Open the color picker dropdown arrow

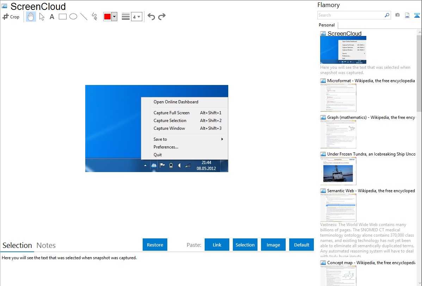(114, 17)
